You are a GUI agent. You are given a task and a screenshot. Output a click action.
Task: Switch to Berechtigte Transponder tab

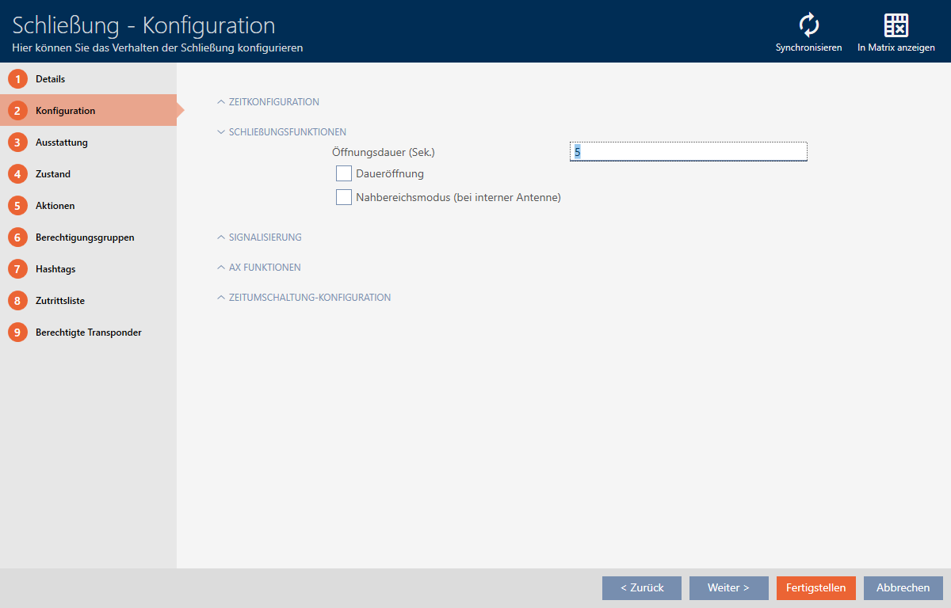(x=88, y=332)
